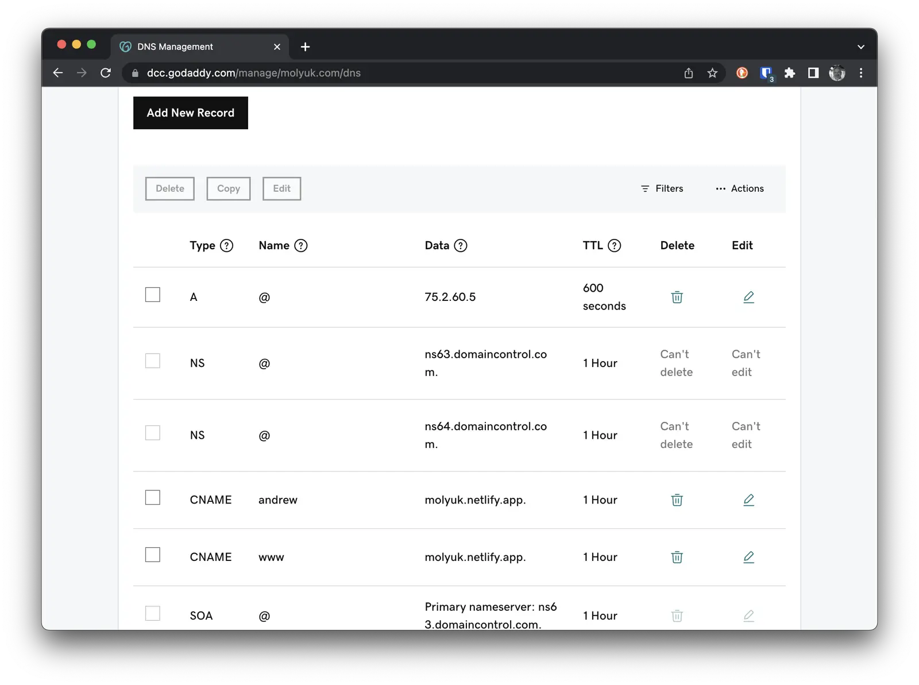This screenshot has height=685, width=919.
Task: Click the Copy button above the records
Action: coord(228,188)
